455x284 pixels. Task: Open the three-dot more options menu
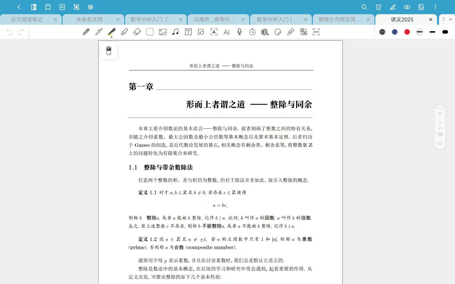point(435,7)
